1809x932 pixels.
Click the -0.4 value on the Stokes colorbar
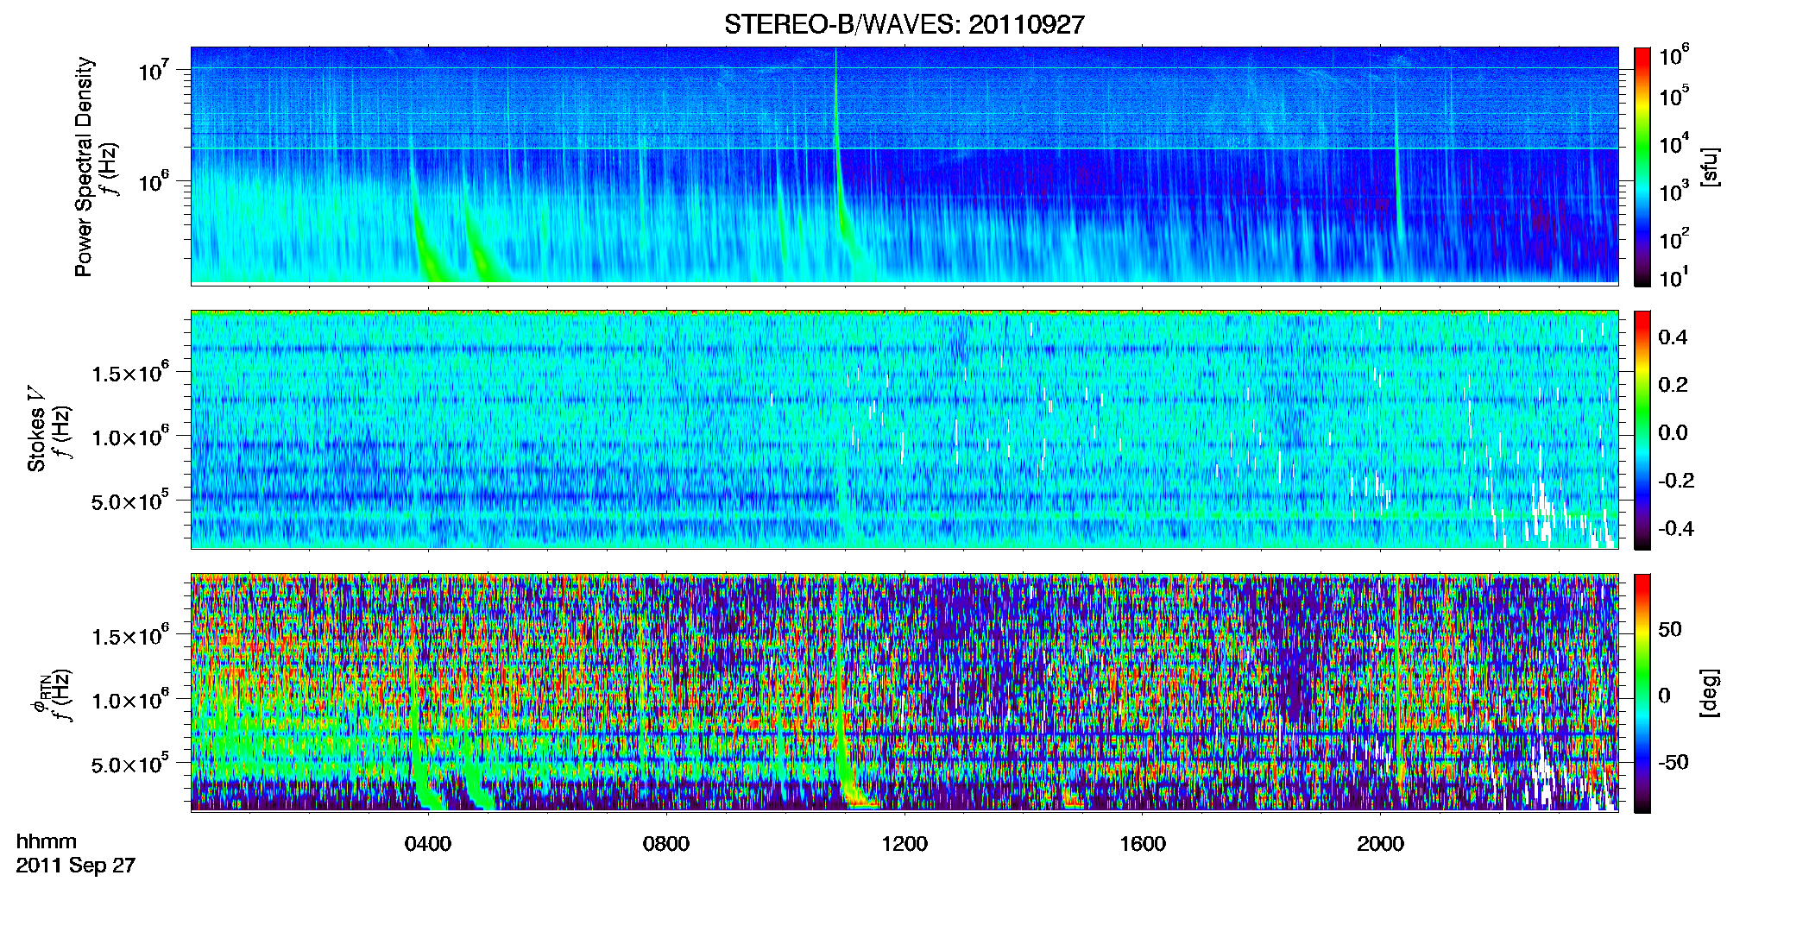pos(1676,528)
